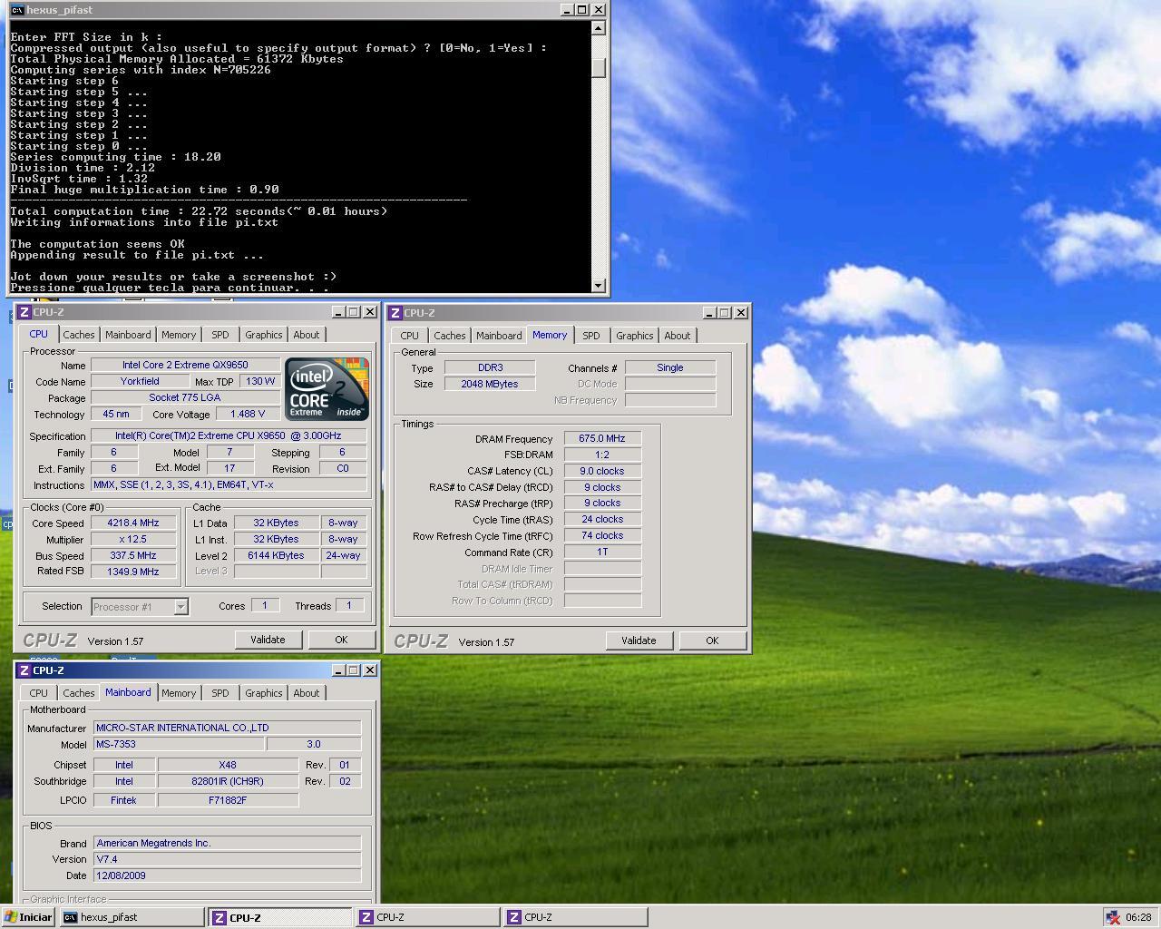
Task: Click the DRAM Frequency field 675.0 MHz
Action: click(602, 438)
